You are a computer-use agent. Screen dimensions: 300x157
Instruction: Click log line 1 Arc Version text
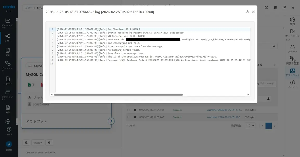(x=124, y=29)
